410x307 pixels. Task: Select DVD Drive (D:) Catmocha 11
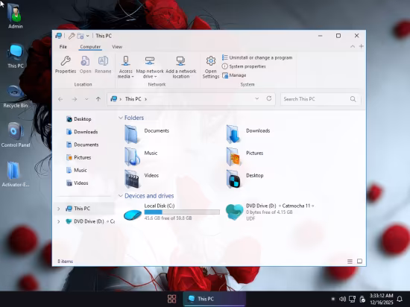click(270, 212)
